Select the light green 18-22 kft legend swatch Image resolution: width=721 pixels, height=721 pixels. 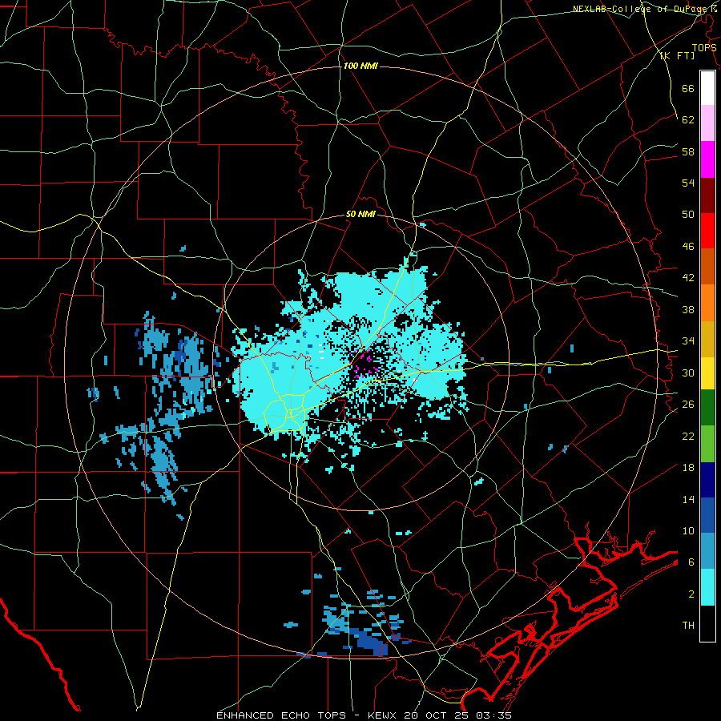[x=707, y=444]
